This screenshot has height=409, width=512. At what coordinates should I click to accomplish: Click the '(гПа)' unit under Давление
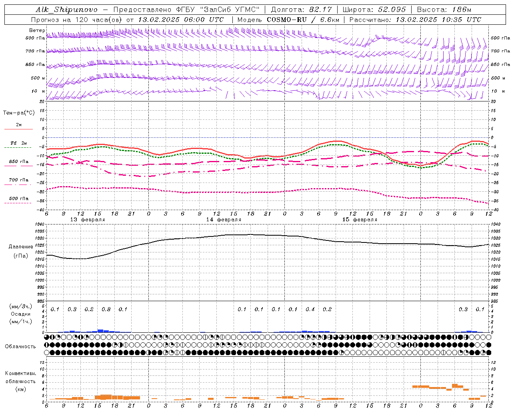(x=21, y=256)
